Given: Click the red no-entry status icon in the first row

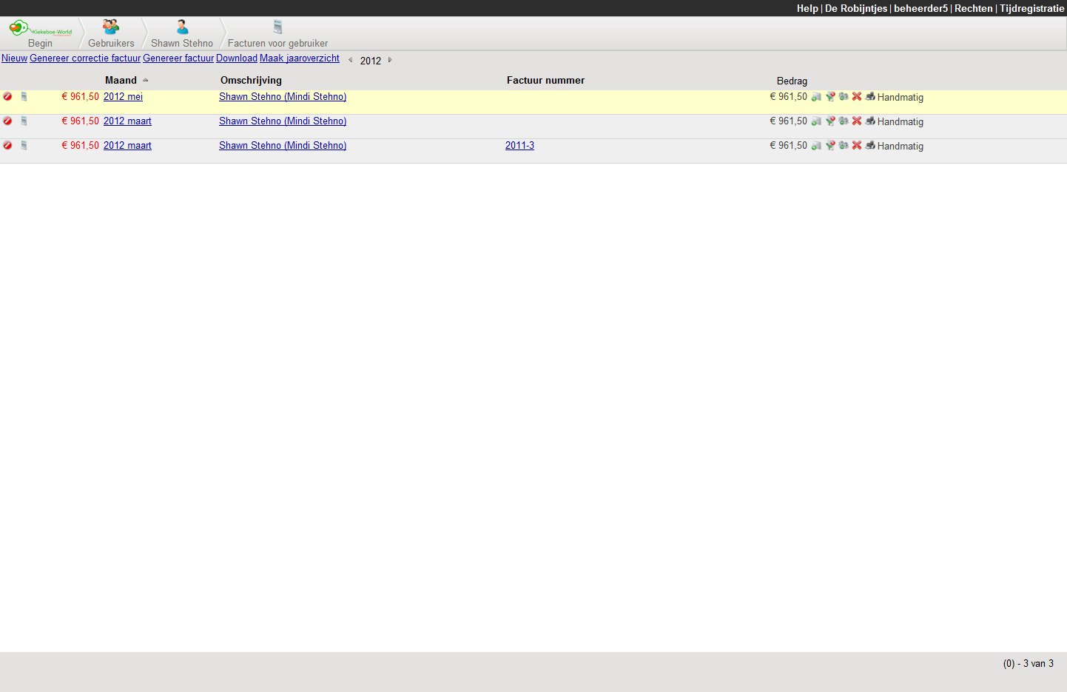Looking at the screenshot, I should click(x=7, y=96).
